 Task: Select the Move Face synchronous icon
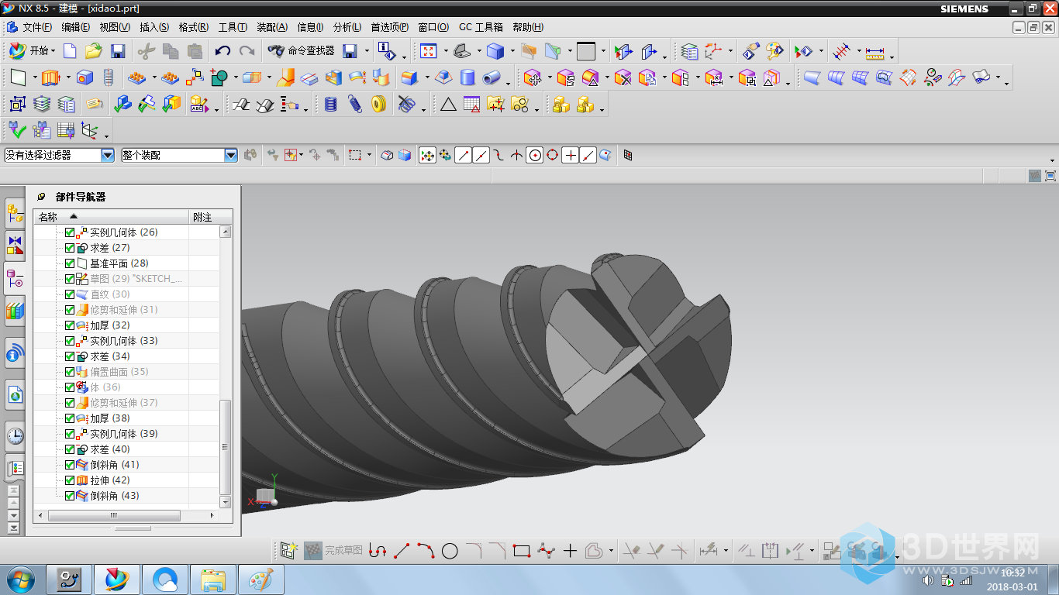[x=532, y=77]
